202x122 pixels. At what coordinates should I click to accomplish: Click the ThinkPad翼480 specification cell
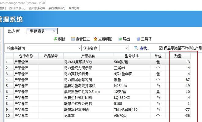pos(132,109)
